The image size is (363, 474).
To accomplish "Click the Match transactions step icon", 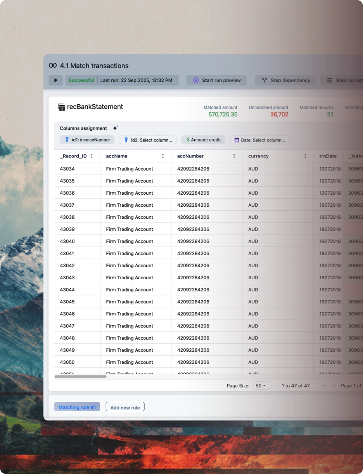I will tap(53, 66).
